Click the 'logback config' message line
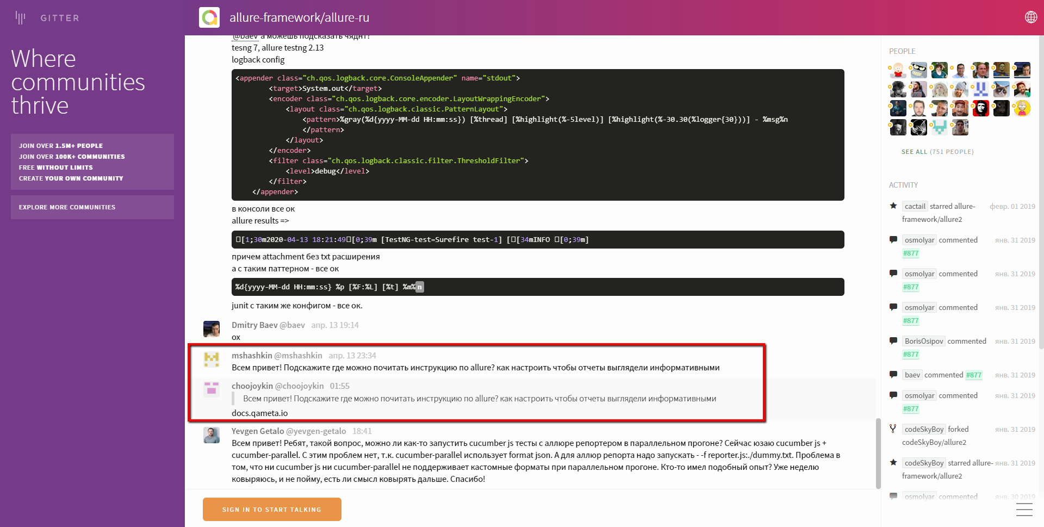Image resolution: width=1044 pixels, height=527 pixels. (x=258, y=60)
